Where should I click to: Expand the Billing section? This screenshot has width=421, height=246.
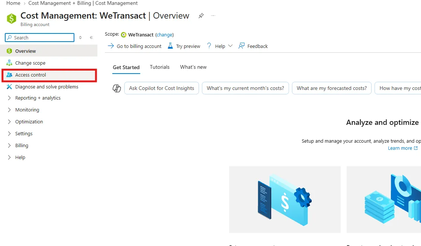click(9, 145)
